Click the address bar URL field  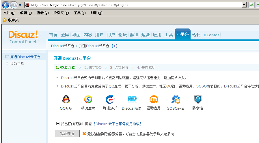[x=135, y=5]
